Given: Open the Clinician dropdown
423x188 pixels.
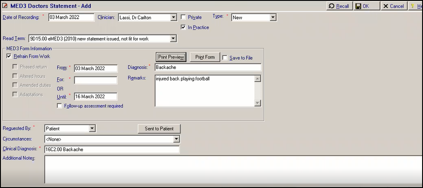Looking at the screenshot, I should coord(174,17).
